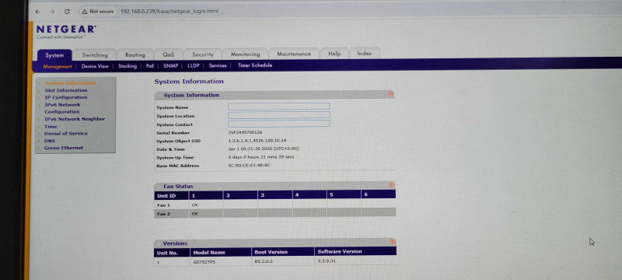Open help icon for Fan Status
Screen dimensions: 622x280
[x=392, y=185]
